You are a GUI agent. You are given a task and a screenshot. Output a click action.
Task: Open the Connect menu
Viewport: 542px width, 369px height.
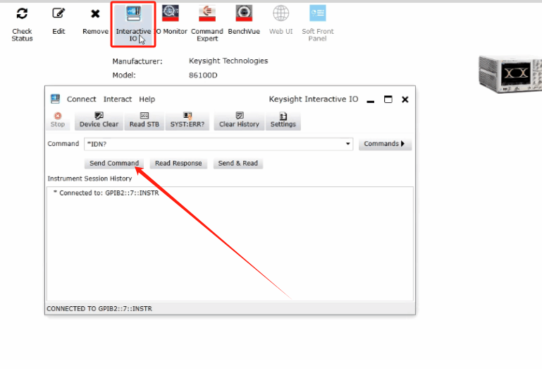[x=81, y=99]
